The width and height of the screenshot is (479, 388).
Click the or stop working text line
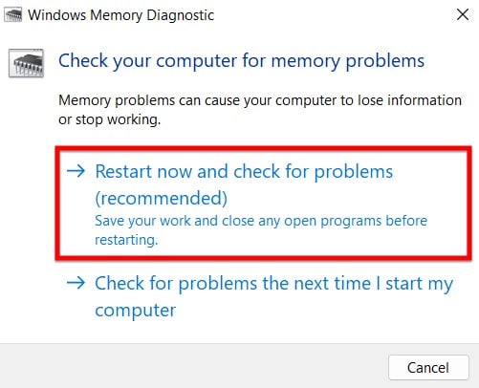tap(109, 119)
